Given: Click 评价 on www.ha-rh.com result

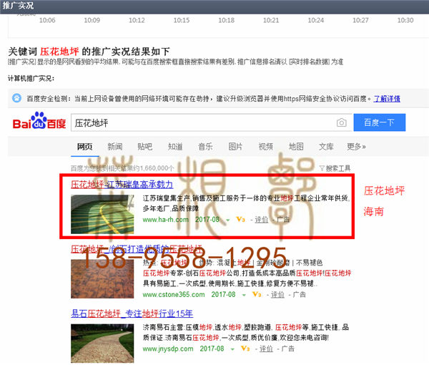Looking at the screenshot, I should click(x=262, y=220).
